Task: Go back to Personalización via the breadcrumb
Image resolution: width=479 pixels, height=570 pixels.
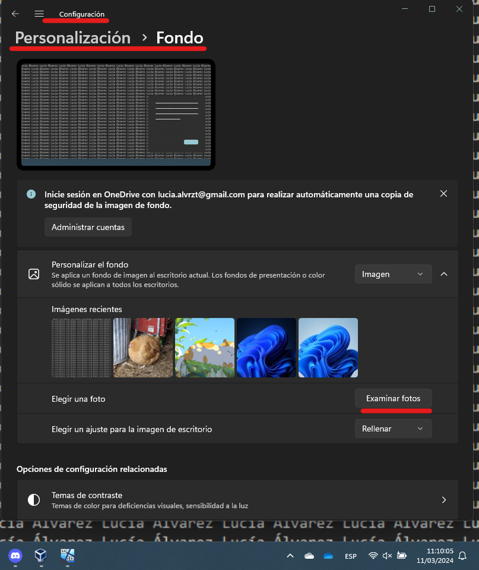Action: 72,37
